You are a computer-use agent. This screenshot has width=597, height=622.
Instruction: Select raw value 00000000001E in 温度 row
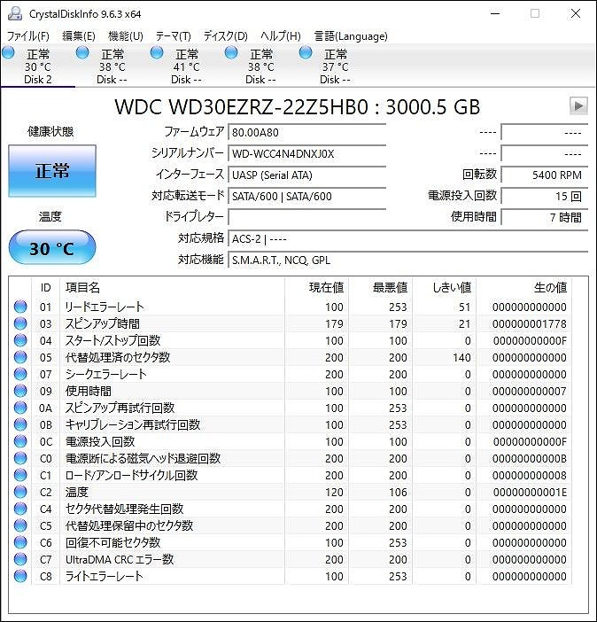[530, 492]
